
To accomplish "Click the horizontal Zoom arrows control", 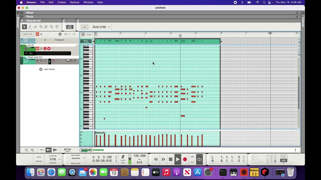I will (67, 149).
